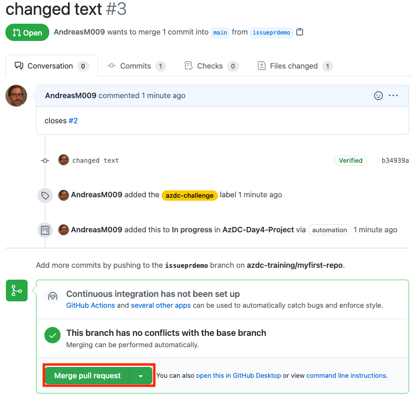Open the merge options dropdown arrow
This screenshot has height=399, width=413.
[x=141, y=375]
